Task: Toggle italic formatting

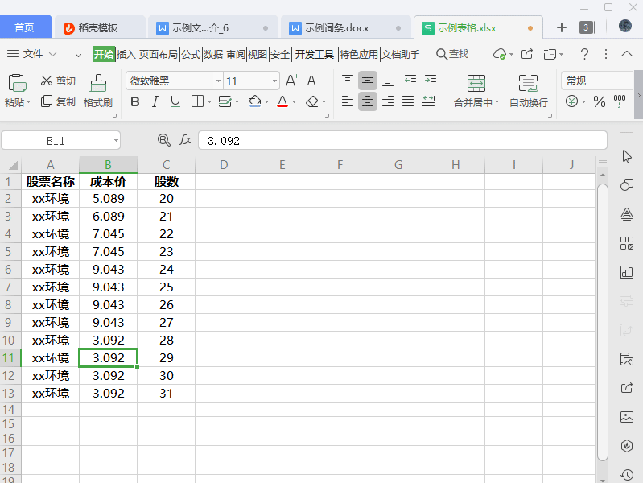Action: 155,102
